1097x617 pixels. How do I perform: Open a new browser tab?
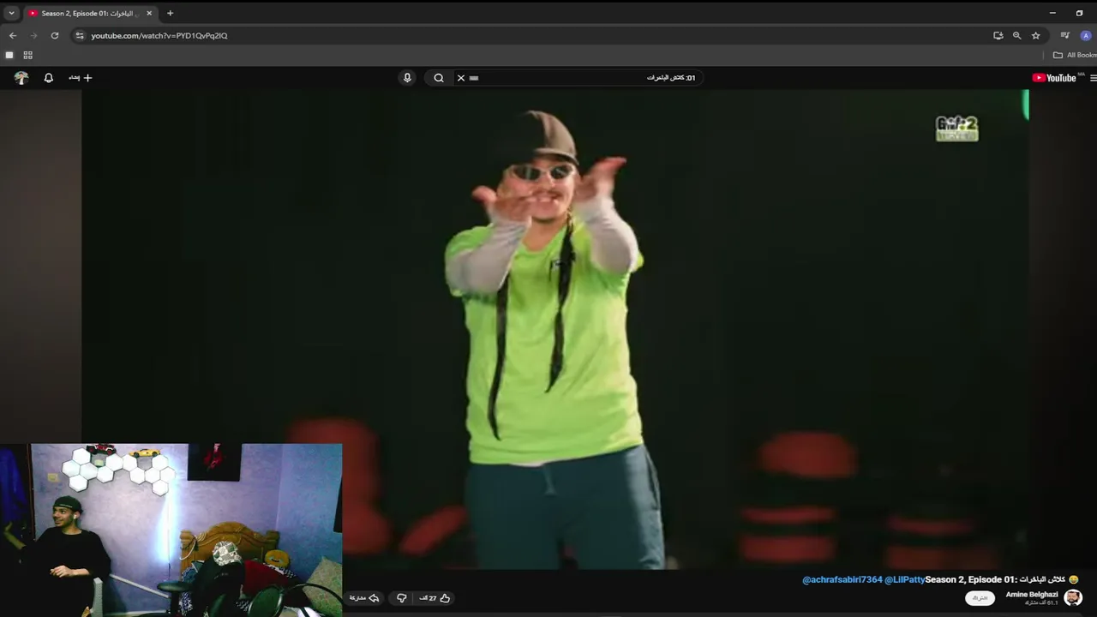click(170, 13)
